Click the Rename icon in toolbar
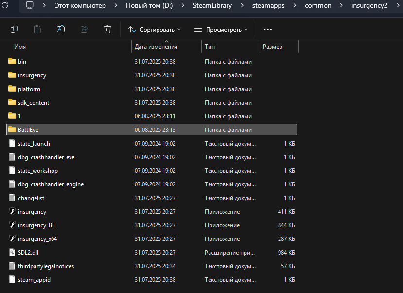The height and width of the screenshot is (293, 403). [61, 29]
